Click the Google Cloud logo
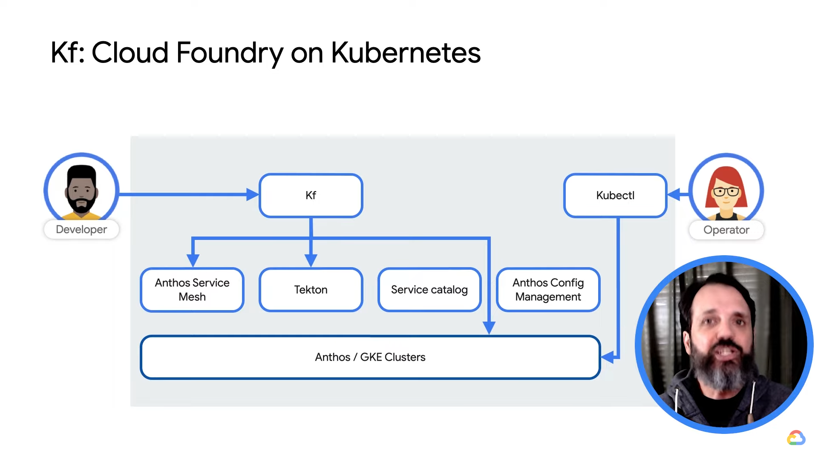The height and width of the screenshot is (459, 818). [796, 438]
